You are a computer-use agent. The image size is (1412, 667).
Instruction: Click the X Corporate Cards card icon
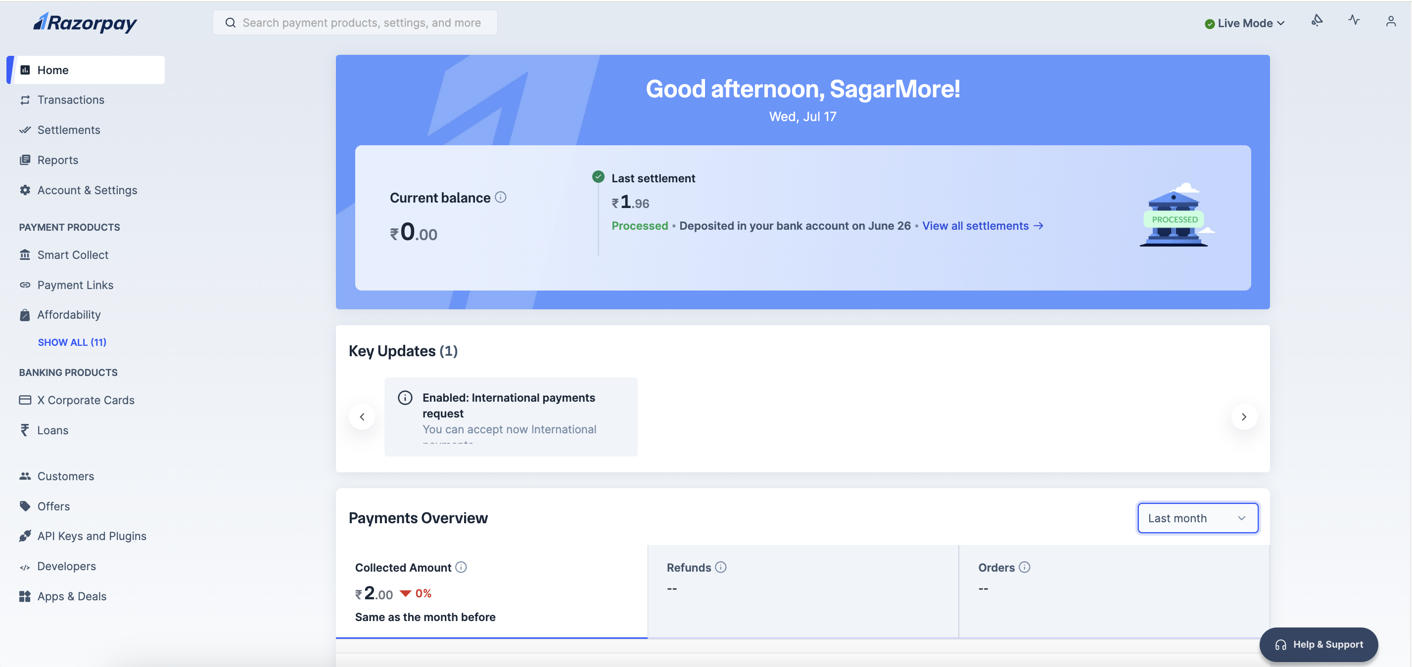coord(25,400)
